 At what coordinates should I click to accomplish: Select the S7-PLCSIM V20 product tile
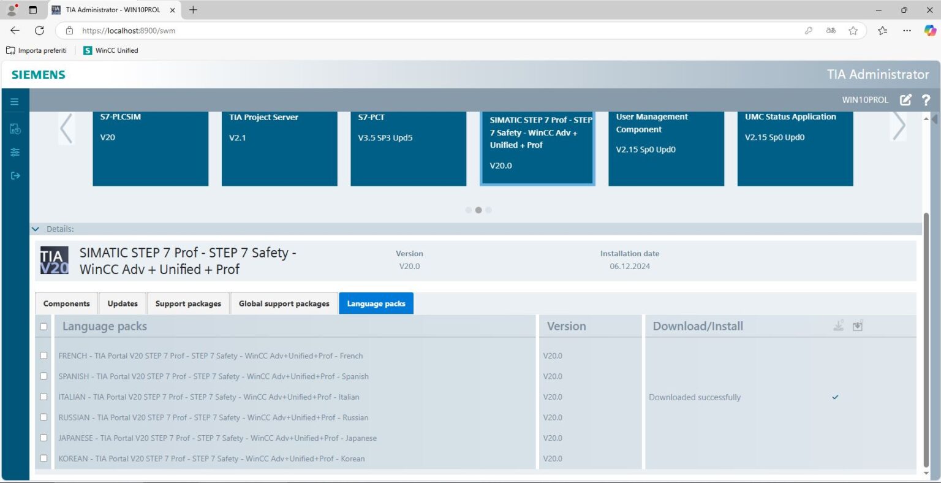click(x=150, y=148)
